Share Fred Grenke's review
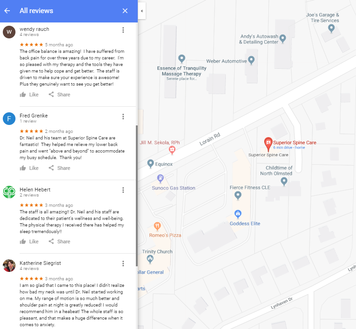This screenshot has width=356, height=329. [59, 168]
